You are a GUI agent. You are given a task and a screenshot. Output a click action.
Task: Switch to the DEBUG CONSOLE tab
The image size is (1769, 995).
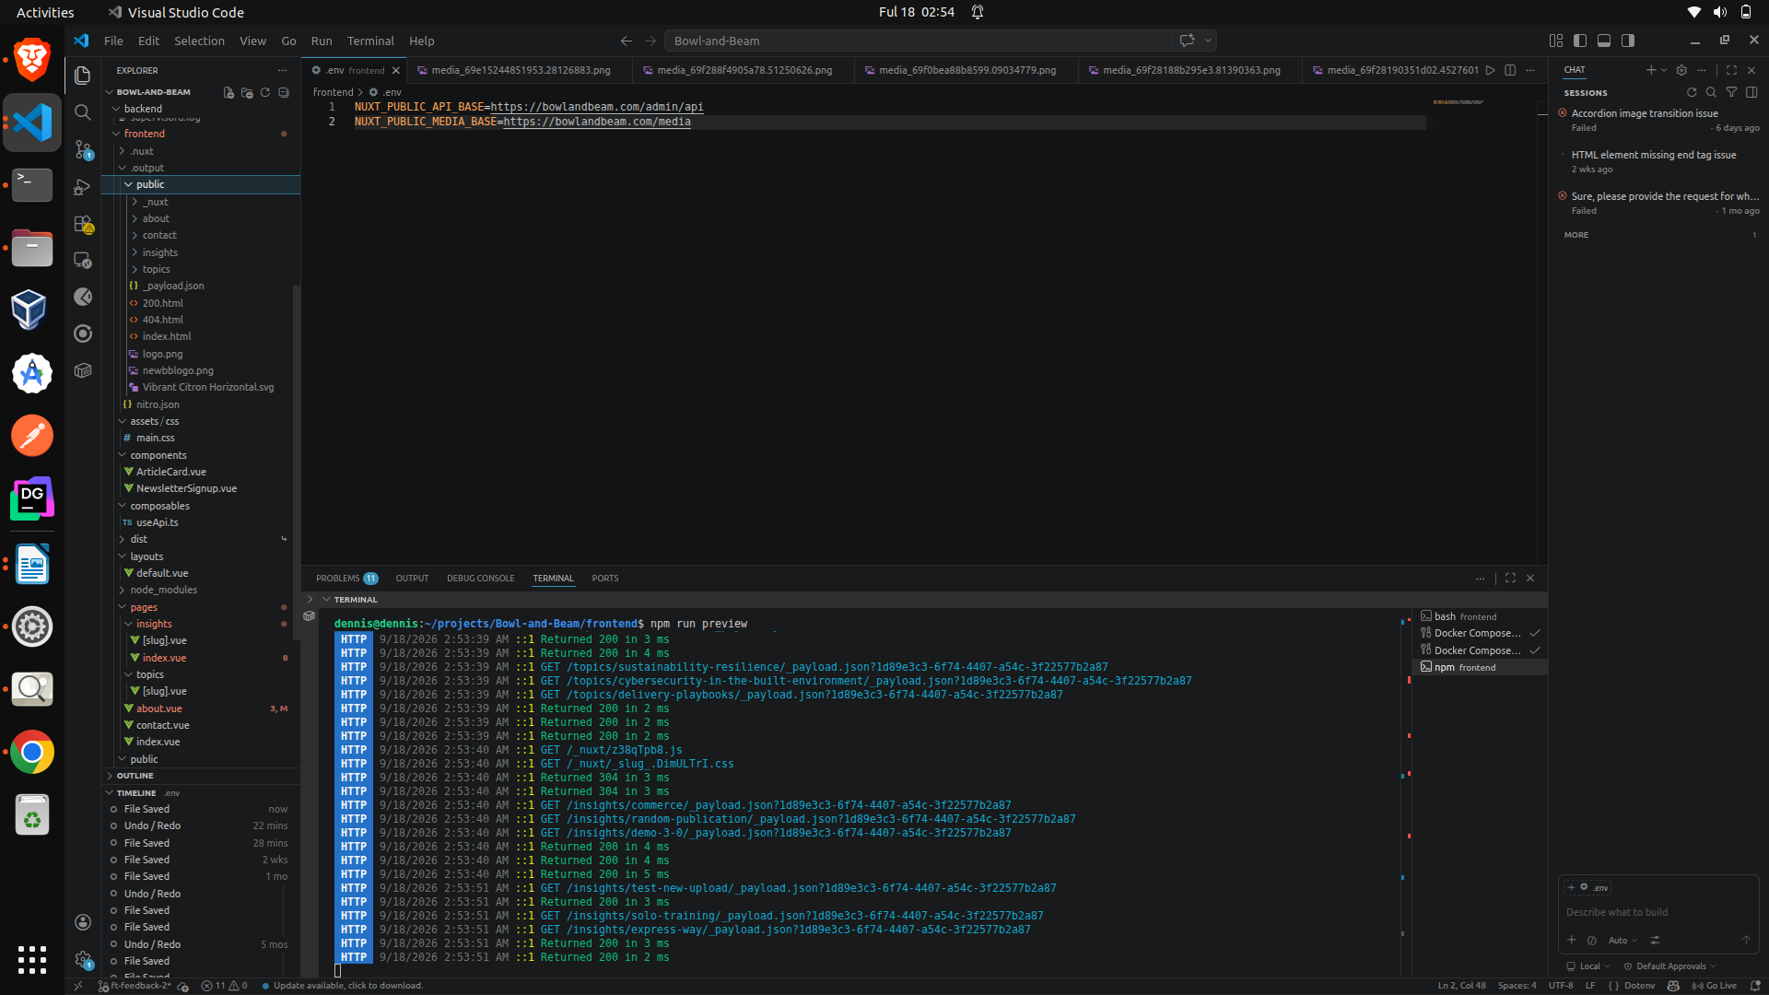click(x=480, y=579)
